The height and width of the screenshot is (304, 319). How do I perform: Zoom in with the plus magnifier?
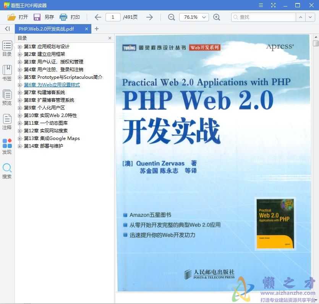click(217, 17)
